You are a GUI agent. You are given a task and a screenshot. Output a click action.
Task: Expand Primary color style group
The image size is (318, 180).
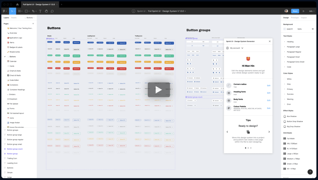pos(284,89)
